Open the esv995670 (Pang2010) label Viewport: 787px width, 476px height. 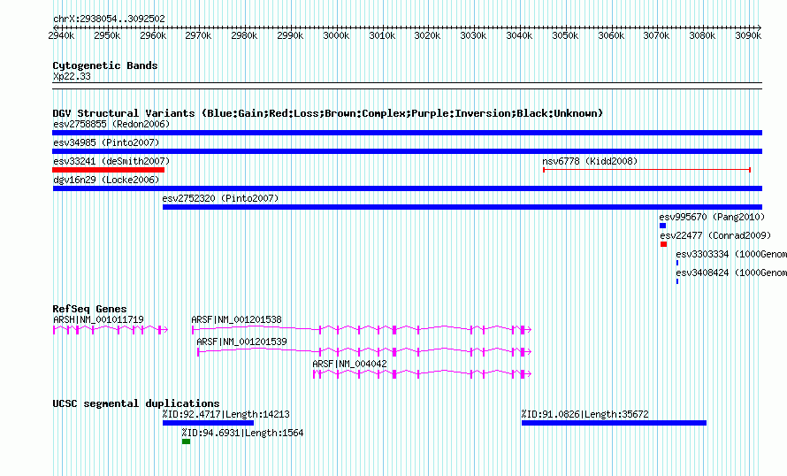(x=712, y=217)
